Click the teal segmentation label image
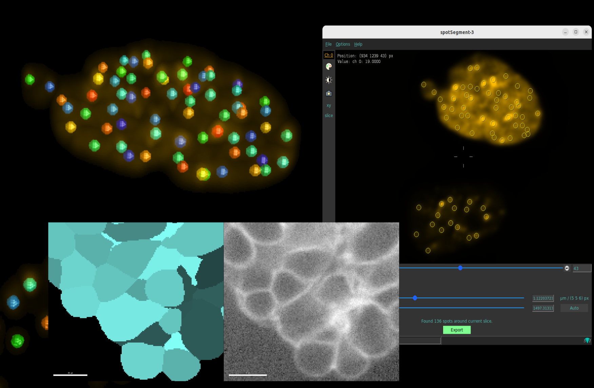This screenshot has height=388, width=594. click(x=136, y=302)
